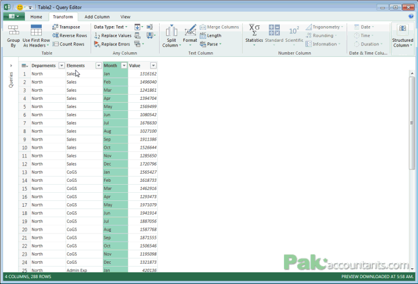Click the Structured Column icon

[402, 29]
